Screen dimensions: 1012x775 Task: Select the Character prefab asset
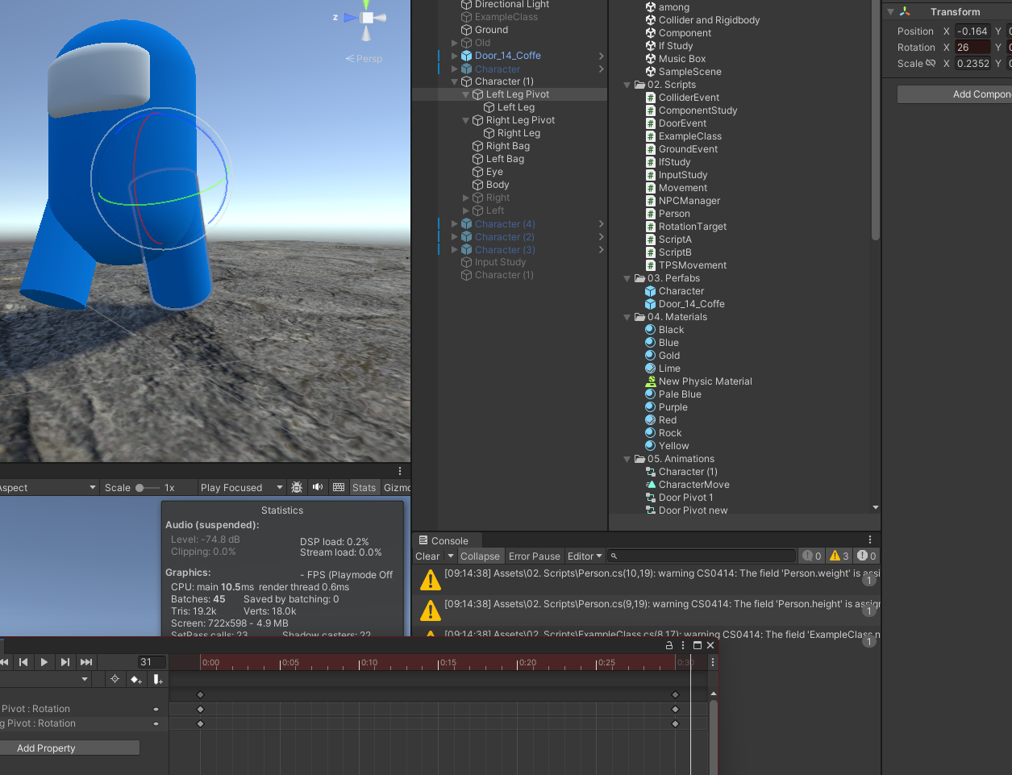pos(681,291)
